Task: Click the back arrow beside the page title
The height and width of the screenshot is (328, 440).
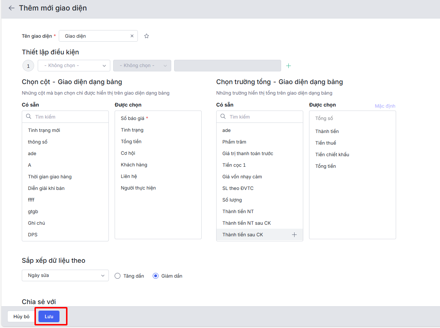Action: coord(12,8)
